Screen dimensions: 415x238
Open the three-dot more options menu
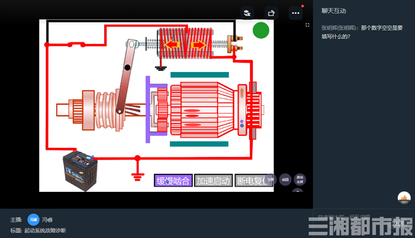pos(296,13)
